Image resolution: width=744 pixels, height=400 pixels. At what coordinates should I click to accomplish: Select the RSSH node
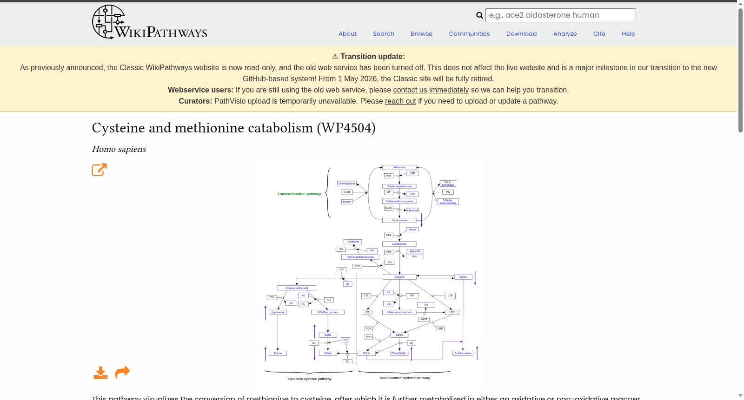coord(399,335)
